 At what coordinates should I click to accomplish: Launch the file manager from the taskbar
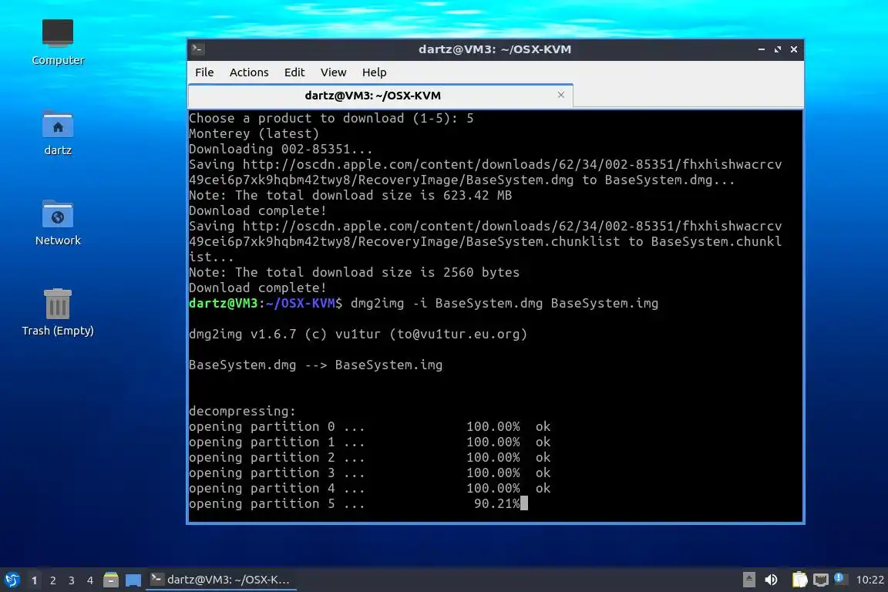pyautogui.click(x=111, y=580)
